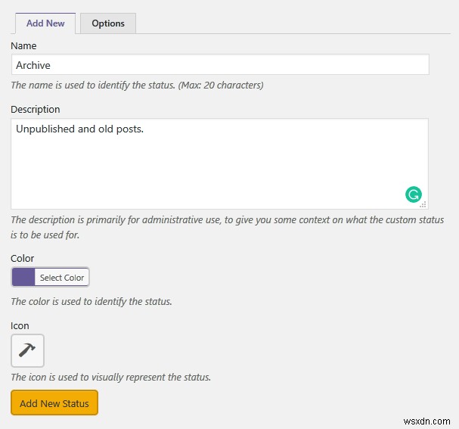
Task: Click the icon visual representation help text
Action: (x=110, y=377)
